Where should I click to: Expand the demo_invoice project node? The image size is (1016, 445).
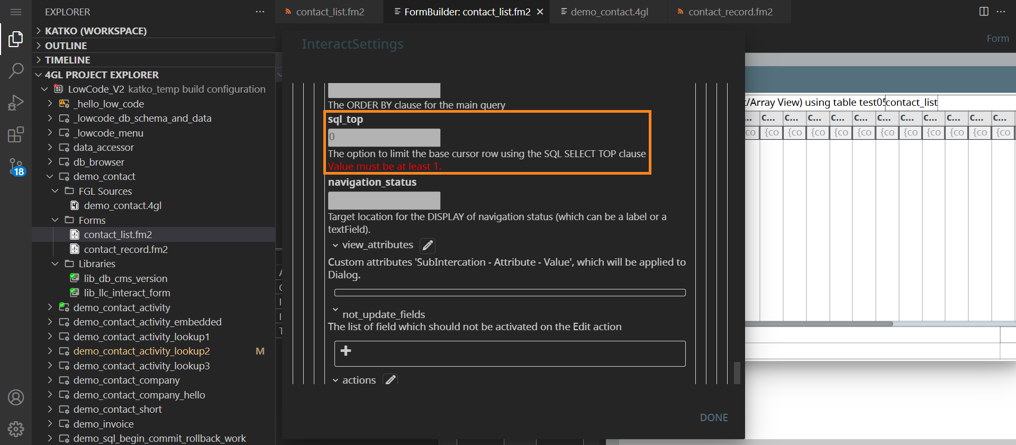50,424
